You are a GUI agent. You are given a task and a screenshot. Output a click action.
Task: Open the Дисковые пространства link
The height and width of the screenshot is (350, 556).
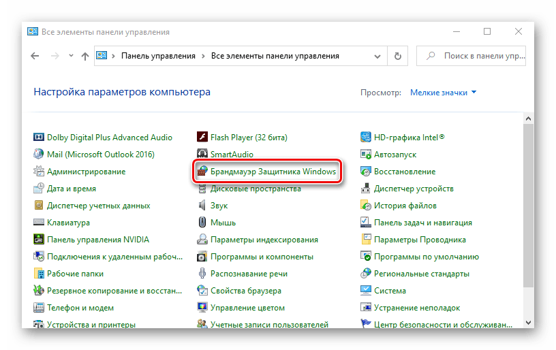click(256, 189)
